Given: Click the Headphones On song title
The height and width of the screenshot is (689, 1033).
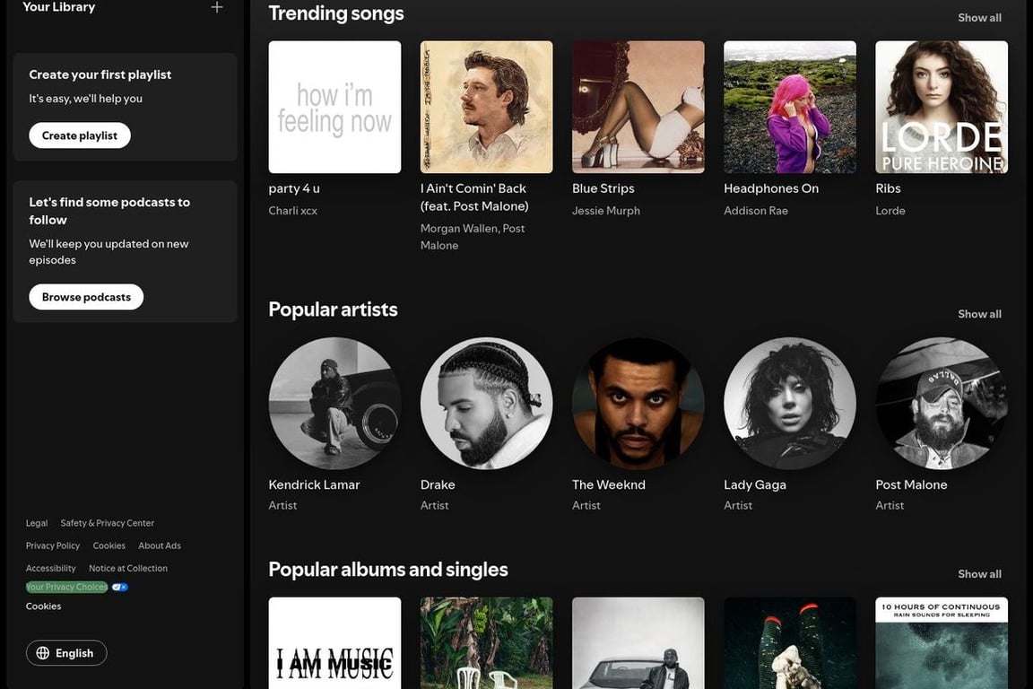Looking at the screenshot, I should click(x=771, y=188).
